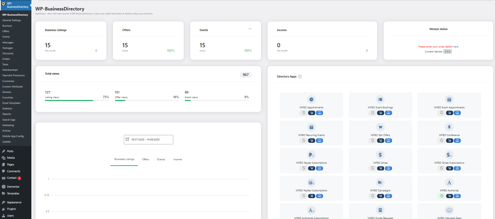Image resolution: width=495 pixels, height=219 pixels.
Task: Open documentation icon for WPBD Sell Offers
Action: tap(388, 141)
